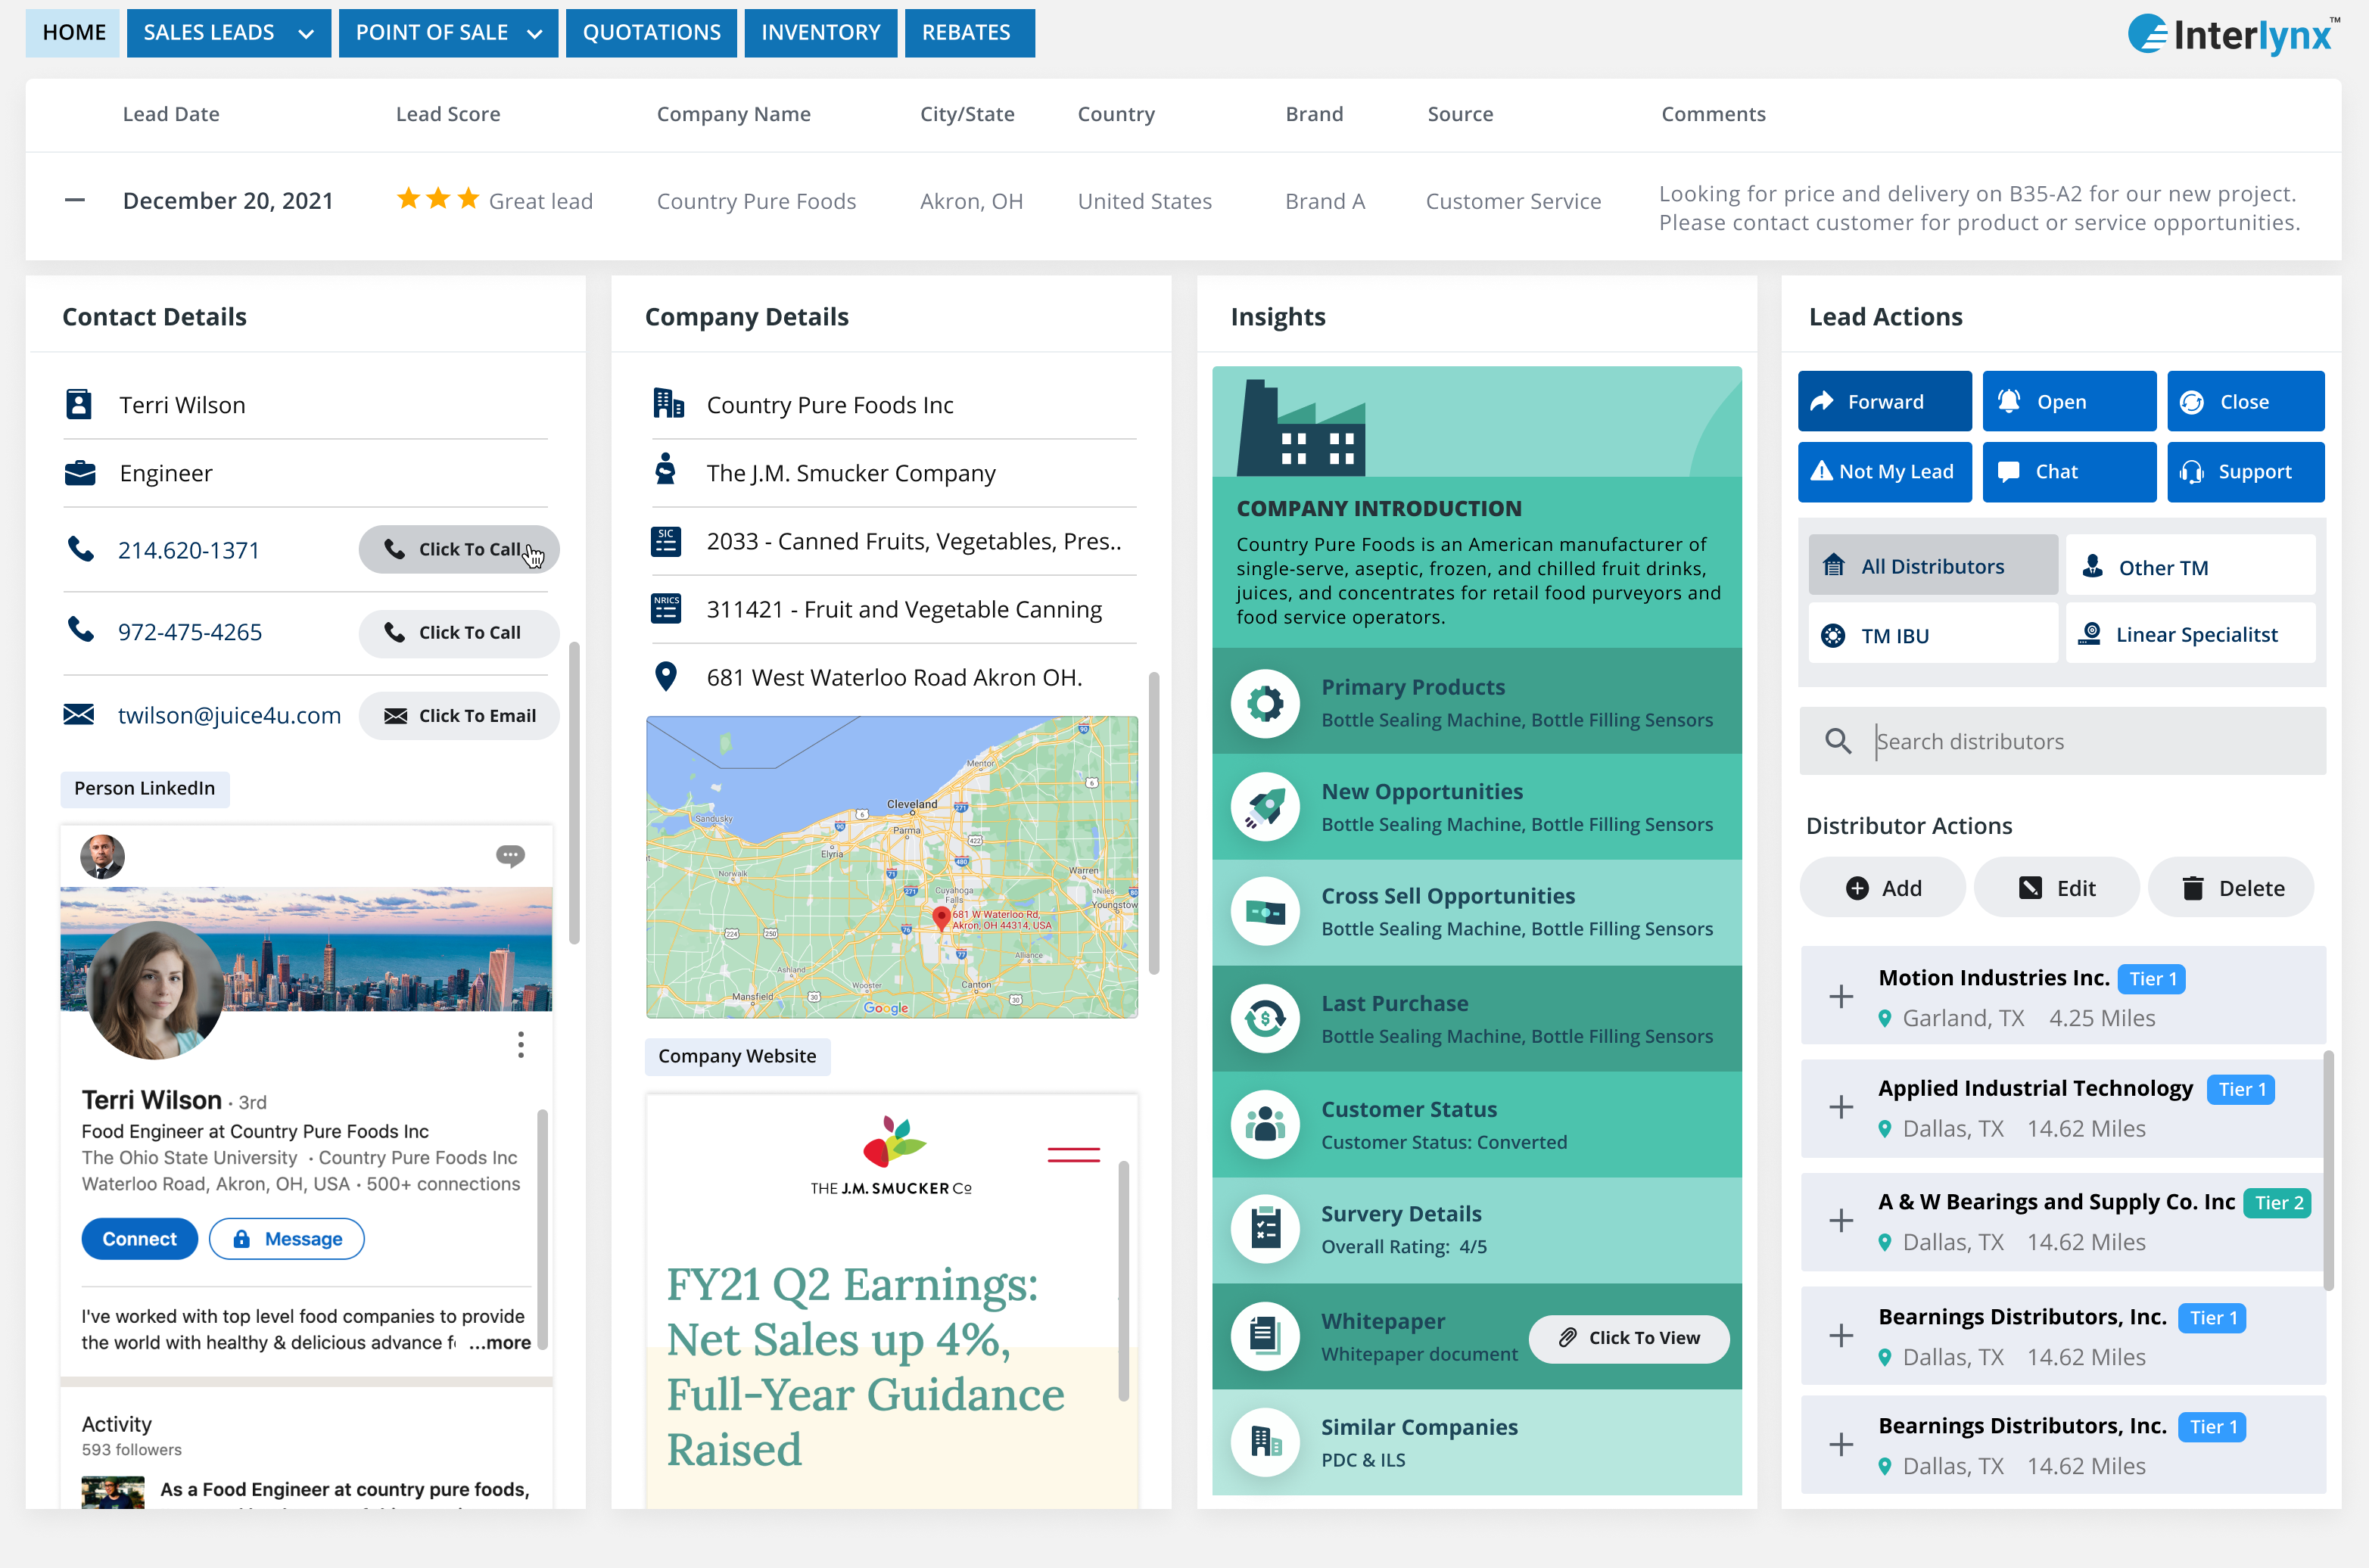
Task: Switch to INVENTORY tab
Action: [820, 32]
